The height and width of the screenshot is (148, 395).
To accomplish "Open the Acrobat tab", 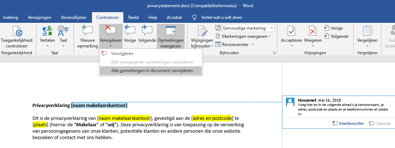I will pos(174,17).
